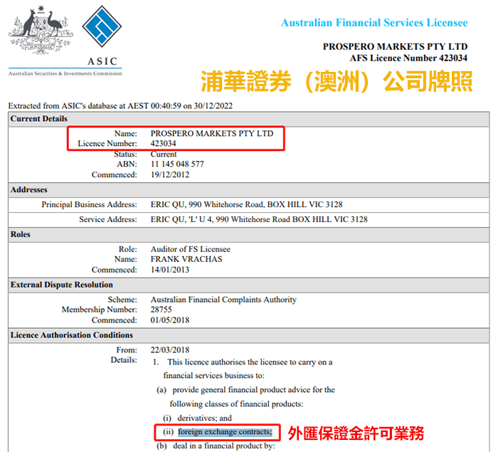The height and width of the screenshot is (452, 498).
Task: Click the External Dispute Resolution header
Action: 60,285
